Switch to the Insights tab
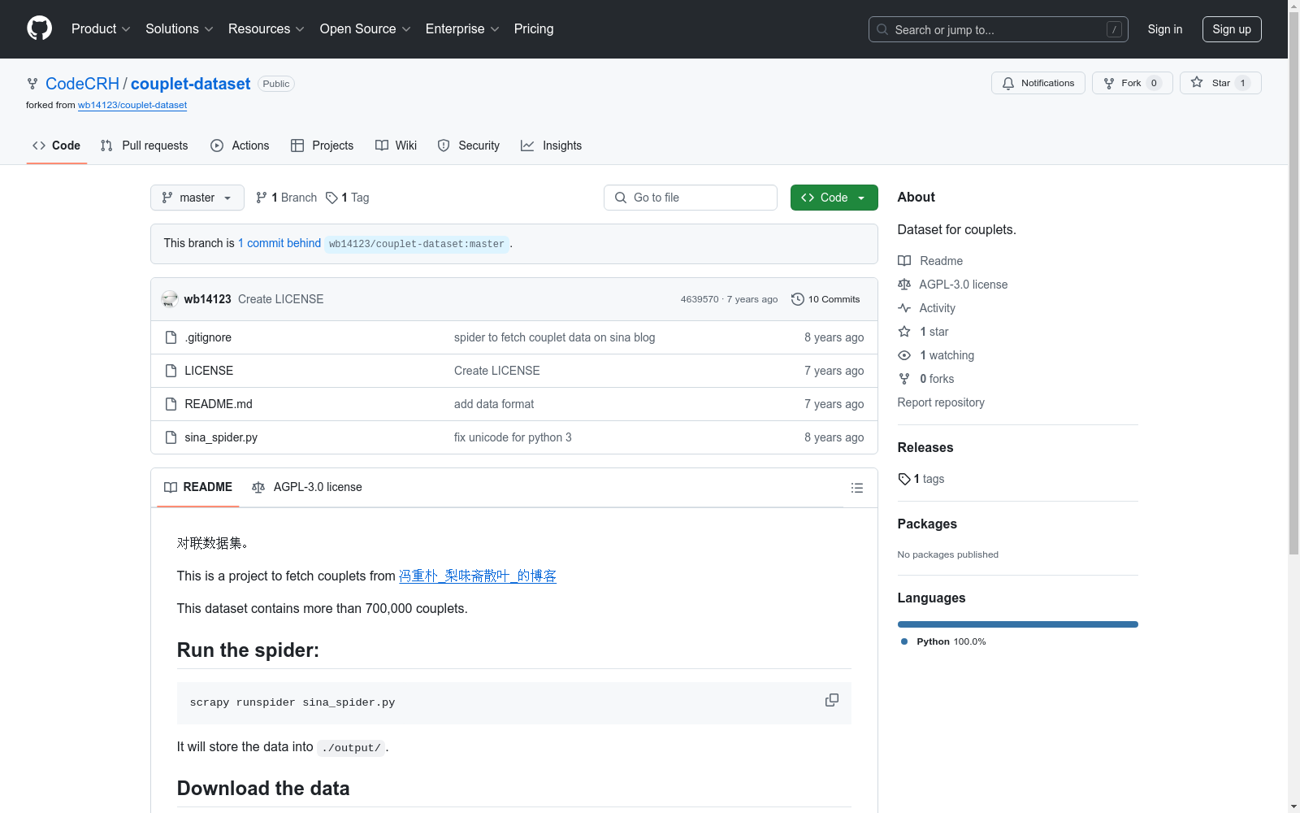This screenshot has height=813, width=1300. click(551, 146)
